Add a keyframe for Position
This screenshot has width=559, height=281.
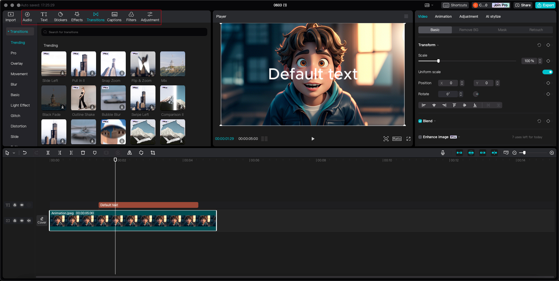tap(548, 83)
